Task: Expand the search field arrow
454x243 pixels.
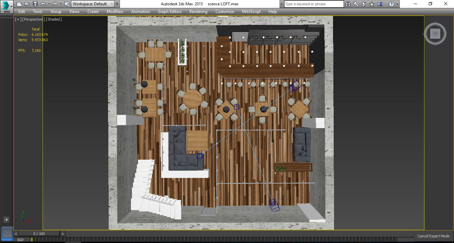Action: [282, 4]
